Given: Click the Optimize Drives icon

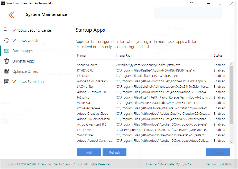Looking at the screenshot, I should pyautogui.click(x=7, y=71).
